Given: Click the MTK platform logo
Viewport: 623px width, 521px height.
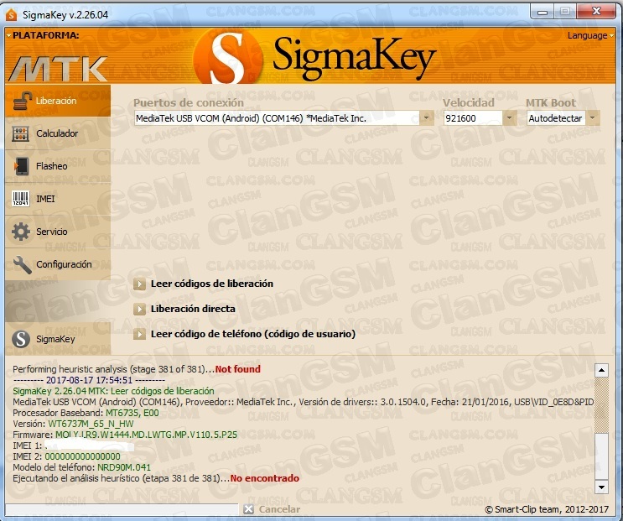Looking at the screenshot, I should 58,69.
